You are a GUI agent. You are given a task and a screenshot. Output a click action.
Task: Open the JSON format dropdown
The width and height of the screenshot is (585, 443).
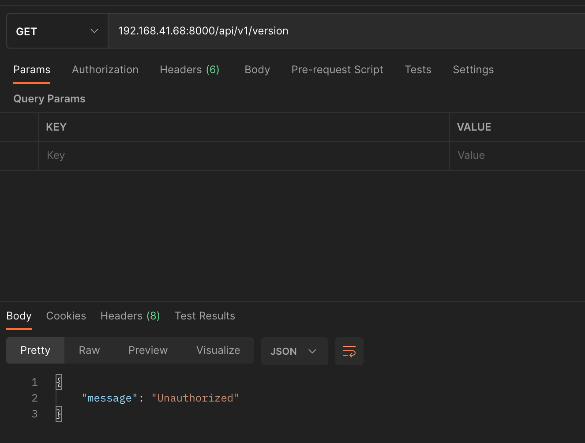click(294, 351)
